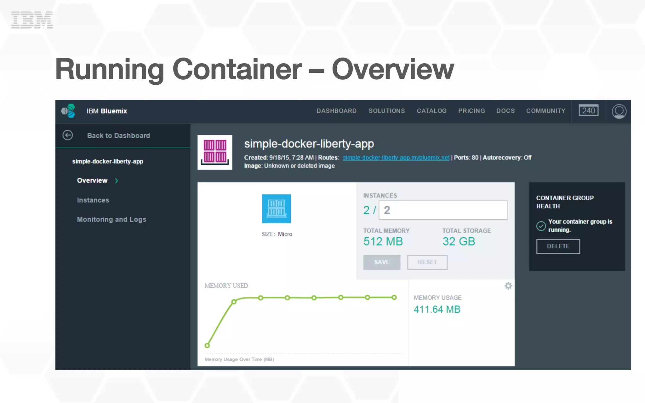Click the SAVE button
This screenshot has height=403, width=645.
point(382,262)
